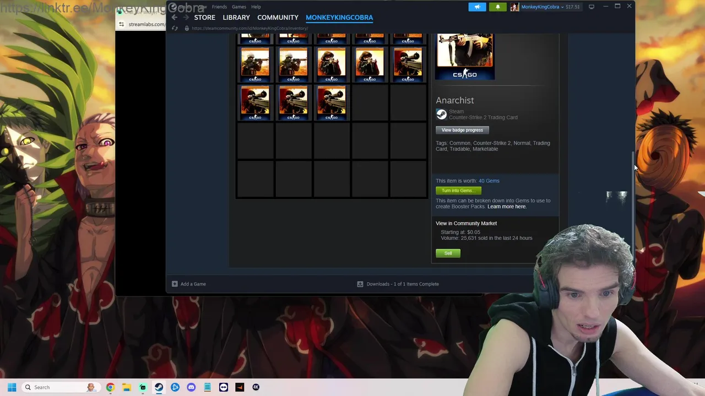Open the black and orange taskbar app

pyautogui.click(x=240, y=387)
